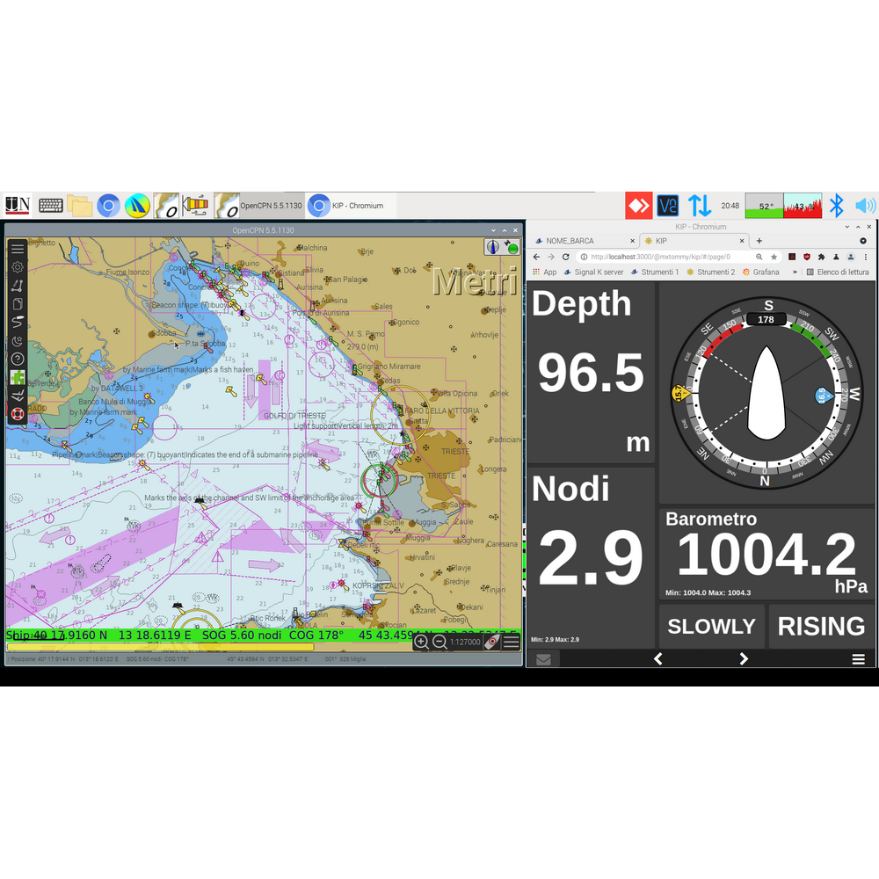Click the SLOWLY trend widget

click(712, 626)
